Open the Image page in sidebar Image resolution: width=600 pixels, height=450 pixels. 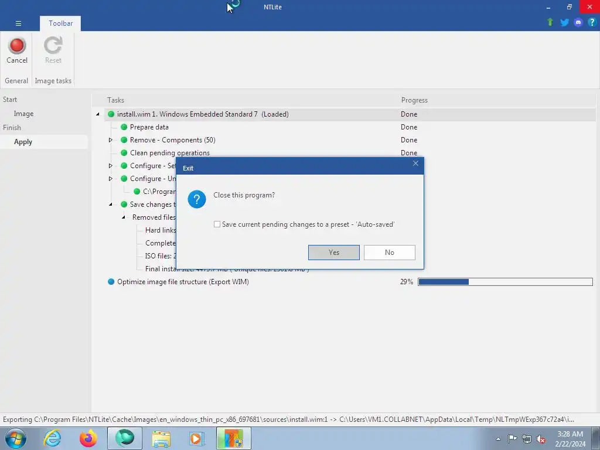click(x=23, y=114)
